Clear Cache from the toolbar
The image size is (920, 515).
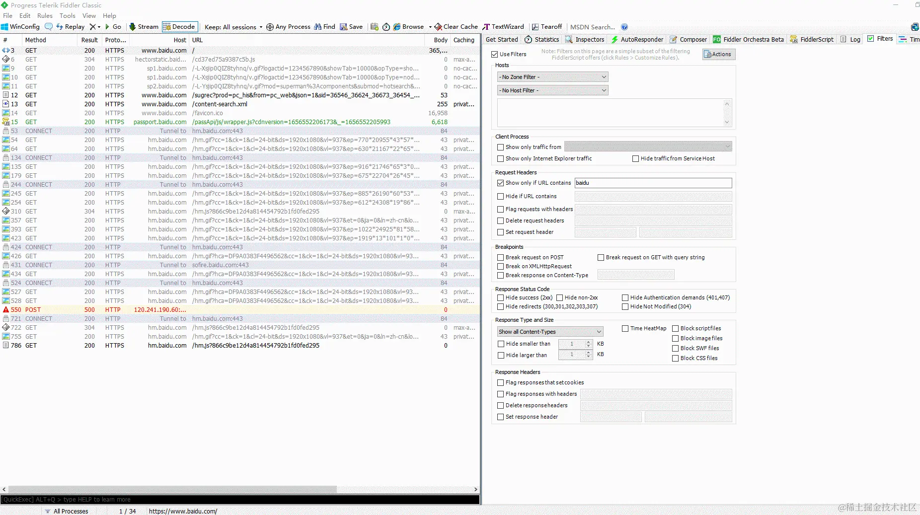456,27
